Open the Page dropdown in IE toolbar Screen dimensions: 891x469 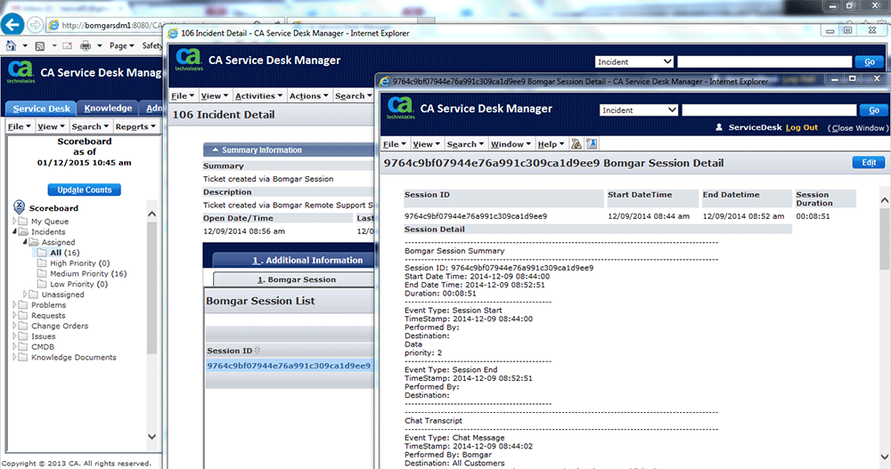[x=121, y=45]
